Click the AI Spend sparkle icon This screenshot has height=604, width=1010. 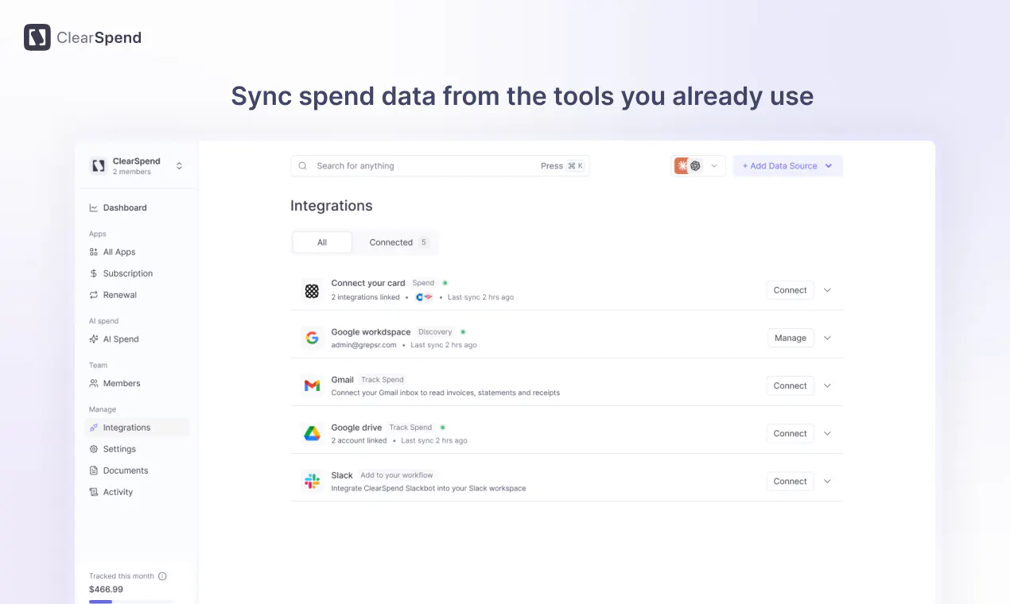tap(94, 339)
